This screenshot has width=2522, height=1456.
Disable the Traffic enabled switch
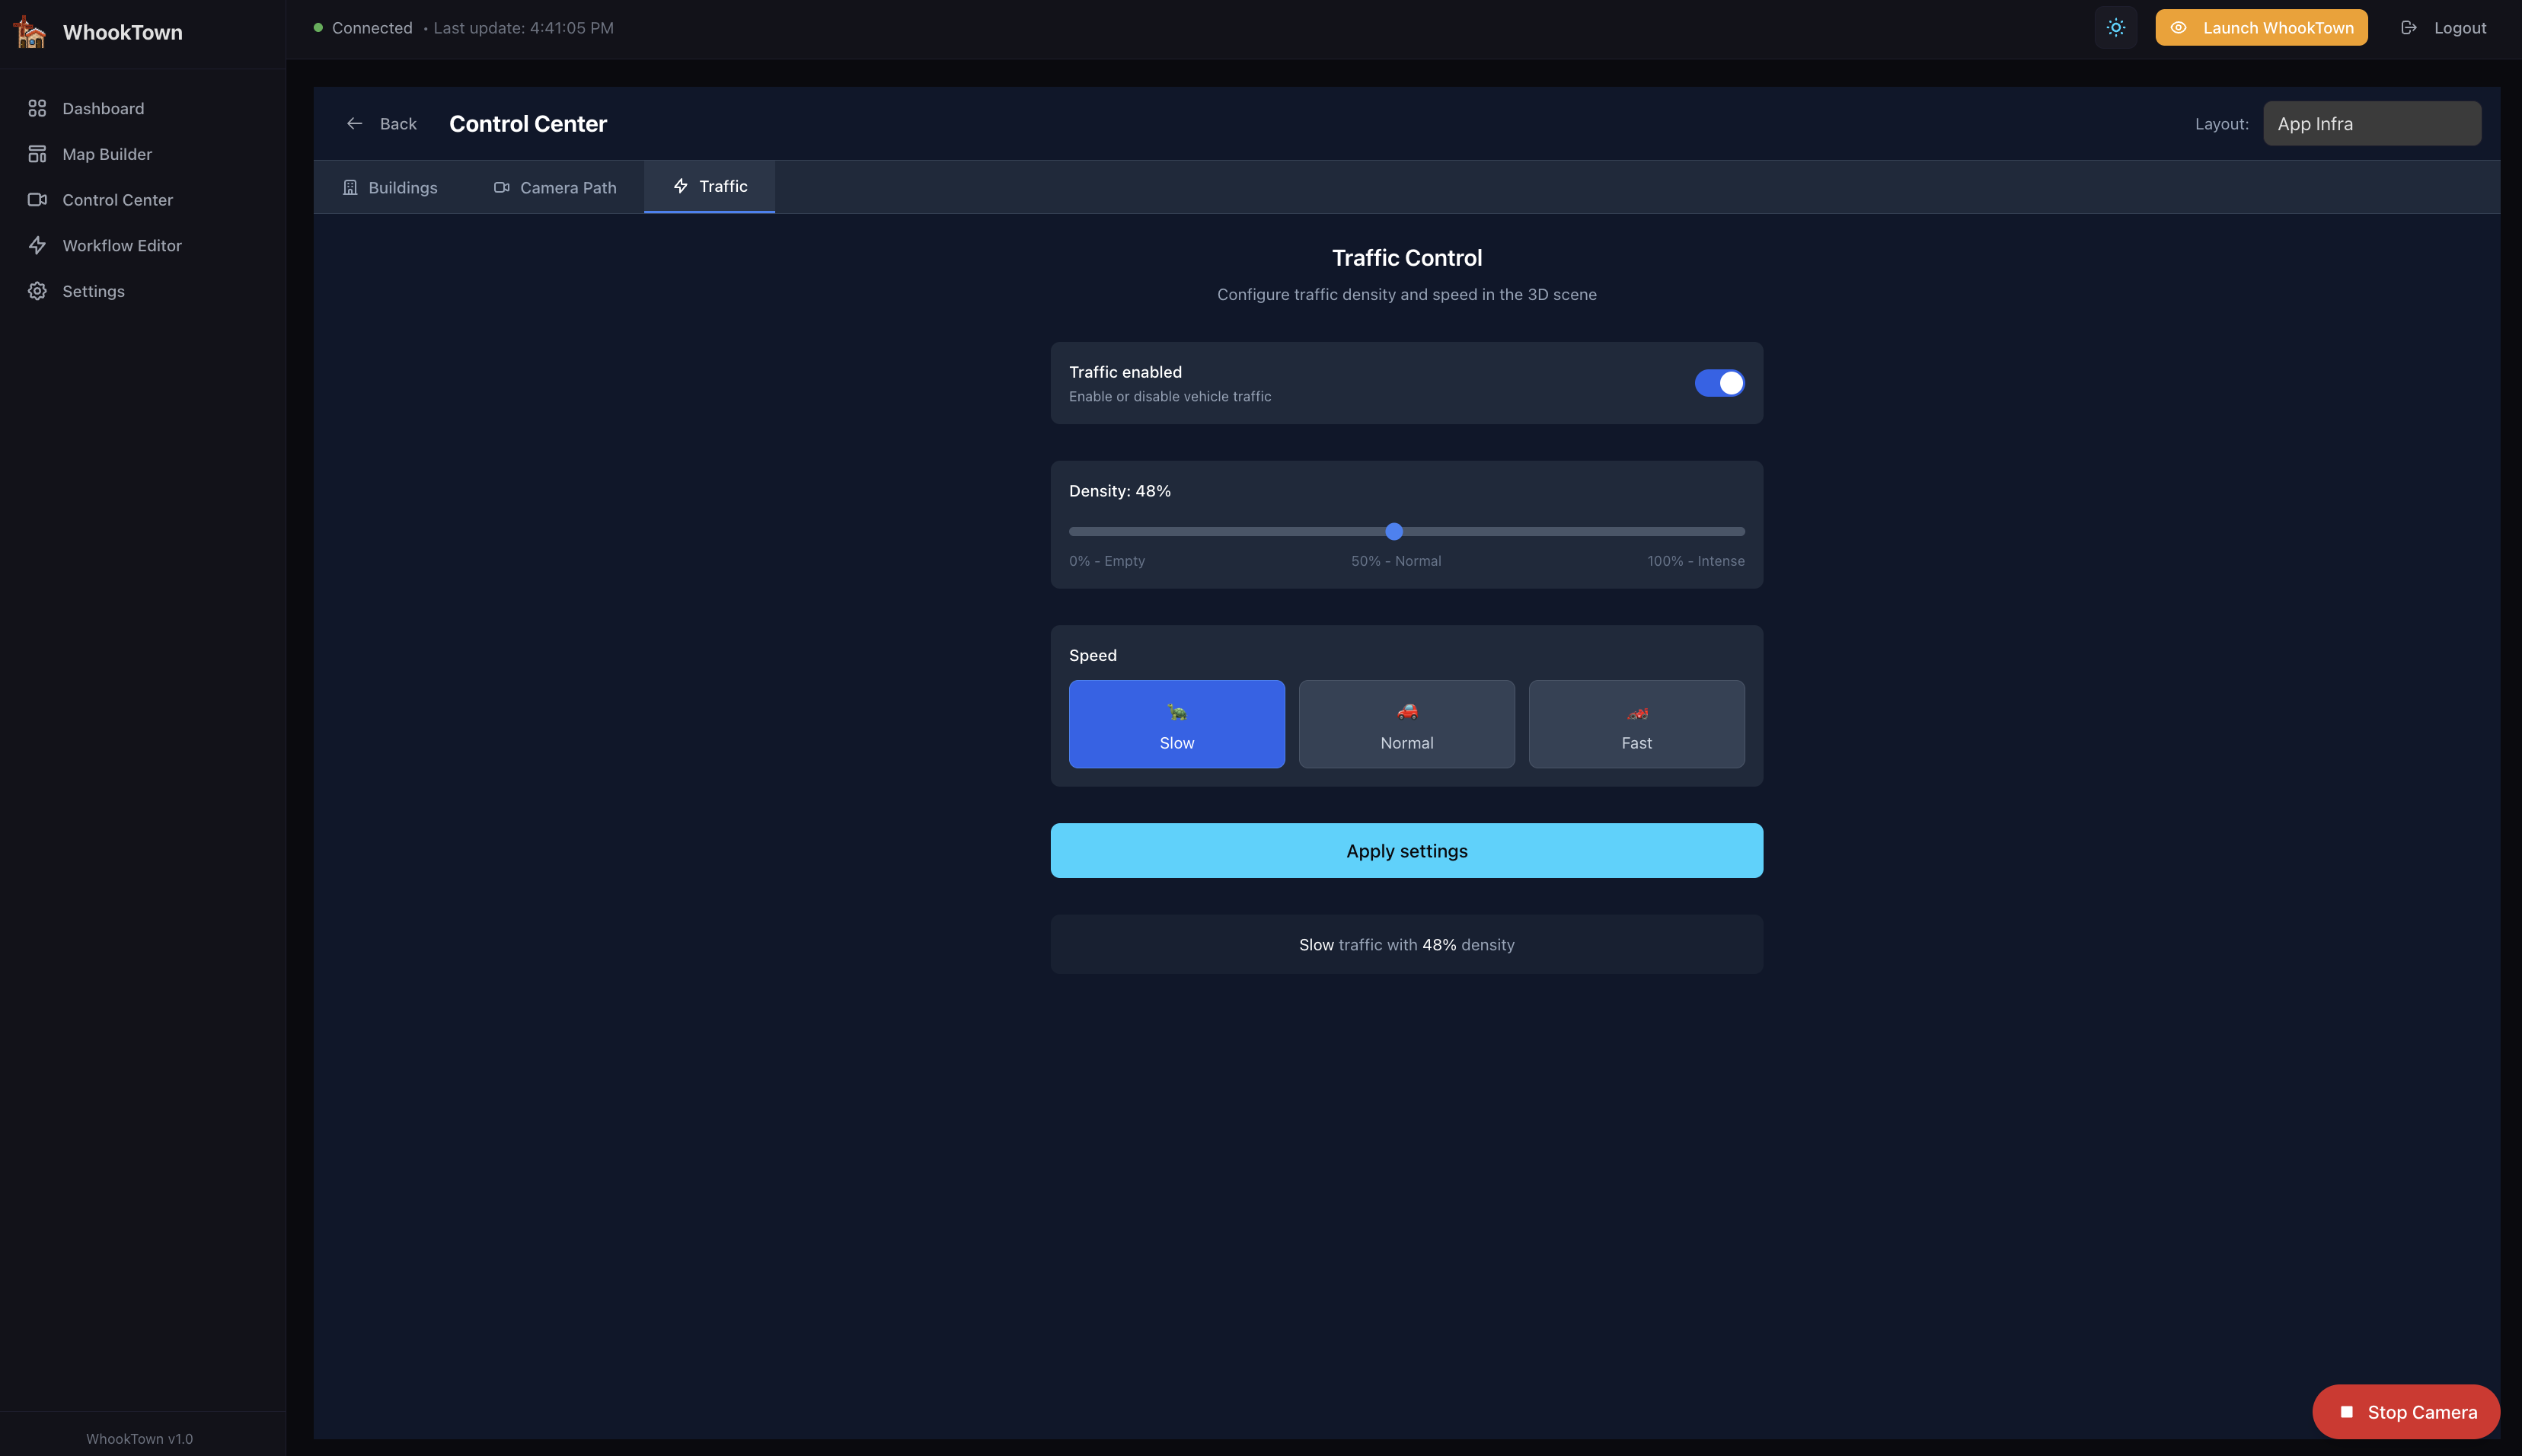point(1718,383)
